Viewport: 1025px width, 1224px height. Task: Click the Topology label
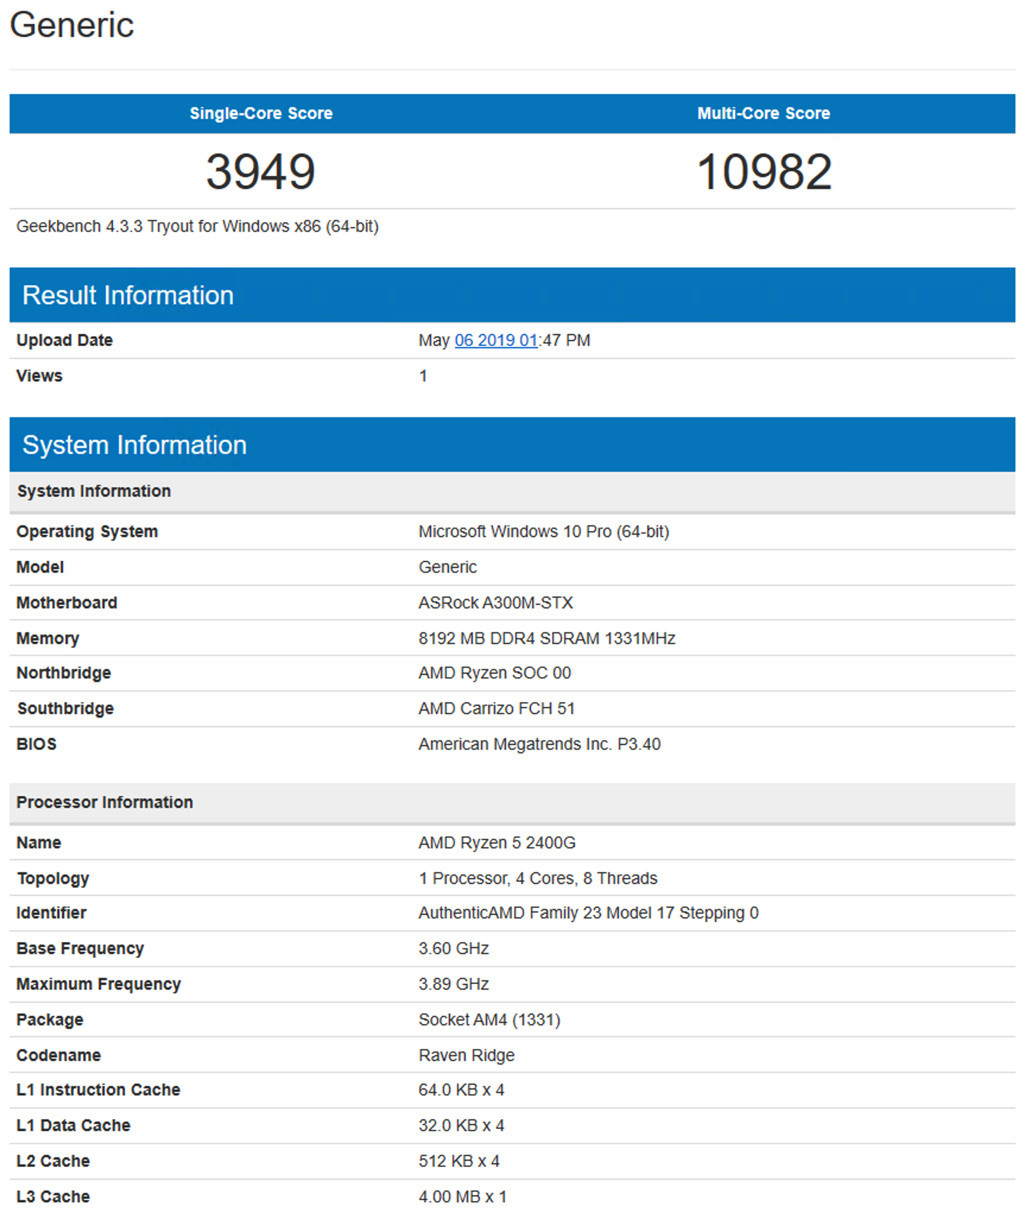coord(53,879)
